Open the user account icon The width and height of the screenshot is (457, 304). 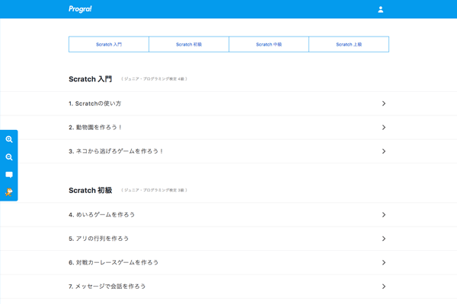click(380, 9)
